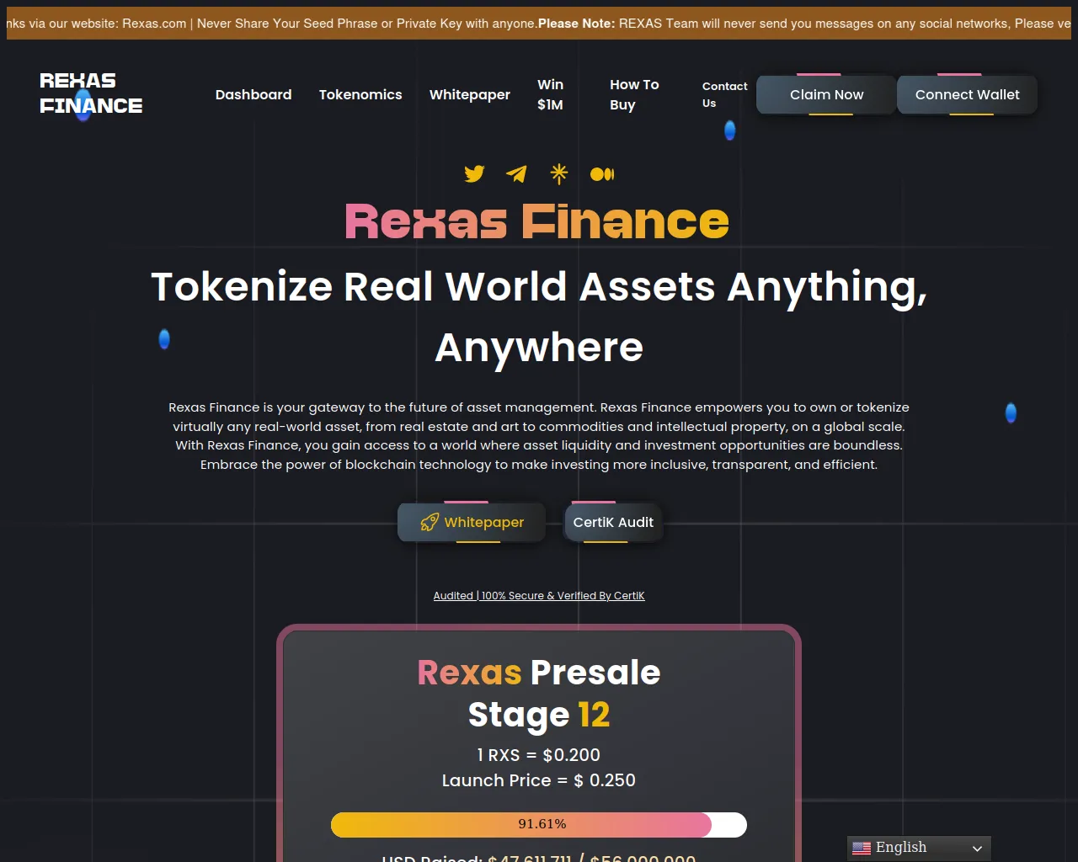The image size is (1078, 862).
Task: Click the Claim Now button
Action: tap(827, 94)
